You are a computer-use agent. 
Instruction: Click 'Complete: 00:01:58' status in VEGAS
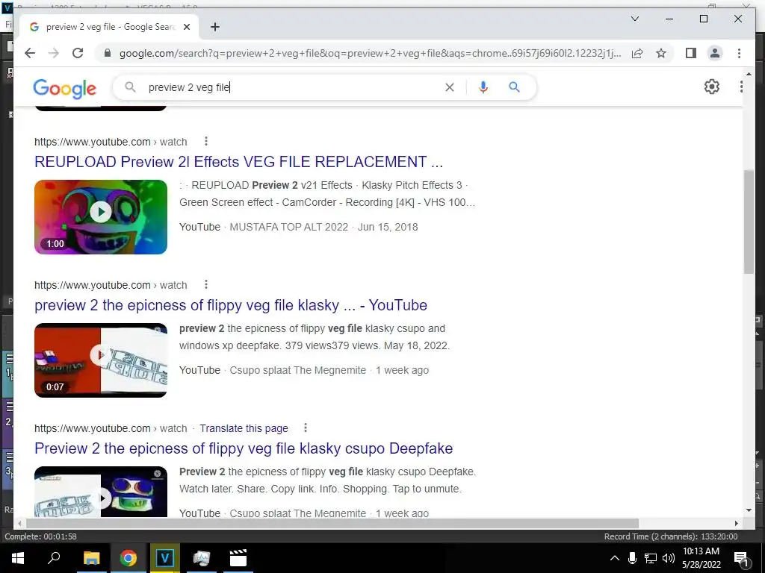tap(40, 536)
